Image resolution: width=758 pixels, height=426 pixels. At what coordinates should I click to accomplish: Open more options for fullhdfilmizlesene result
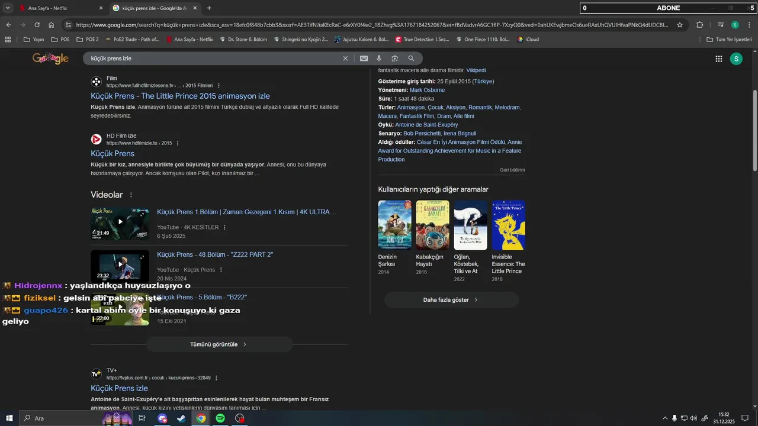click(x=219, y=86)
